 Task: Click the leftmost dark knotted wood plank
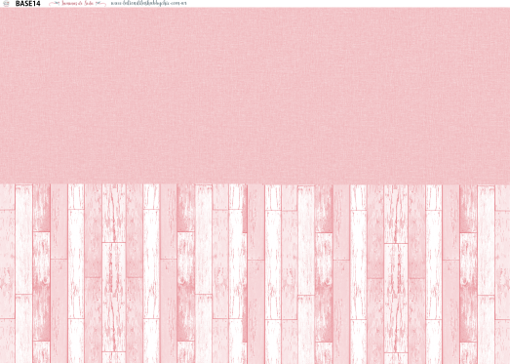click(x=41, y=273)
